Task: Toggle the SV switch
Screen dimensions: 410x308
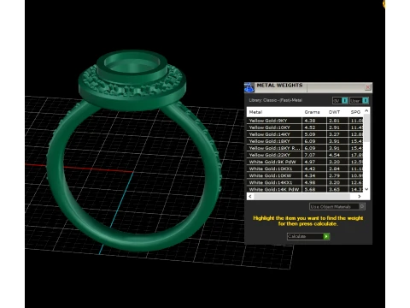Action: (340, 101)
